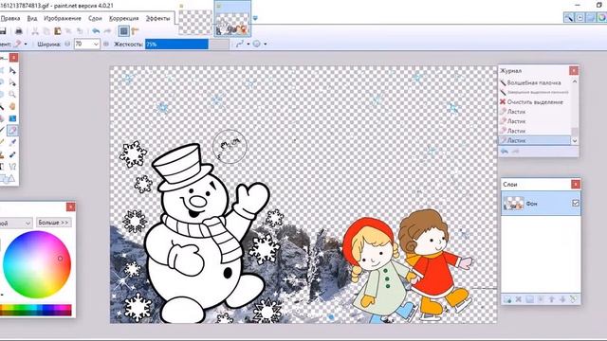Click Move layer down arrow
The image size is (607, 341).
pyautogui.click(x=562, y=299)
